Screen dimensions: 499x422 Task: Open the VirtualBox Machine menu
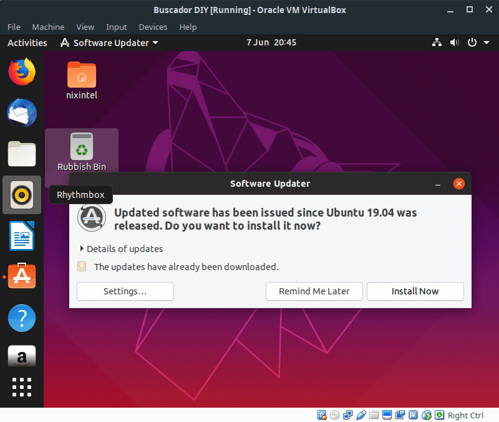48,27
